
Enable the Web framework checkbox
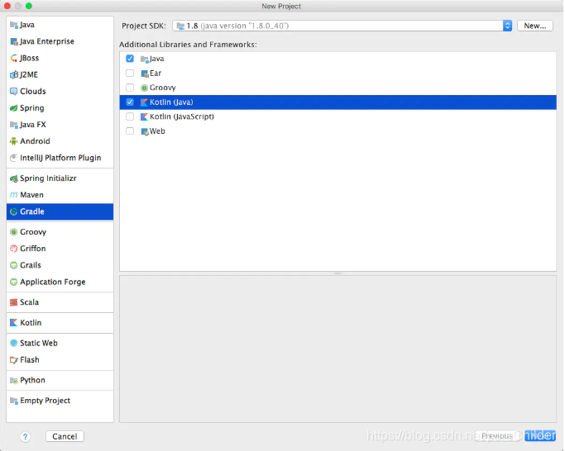[x=130, y=131]
